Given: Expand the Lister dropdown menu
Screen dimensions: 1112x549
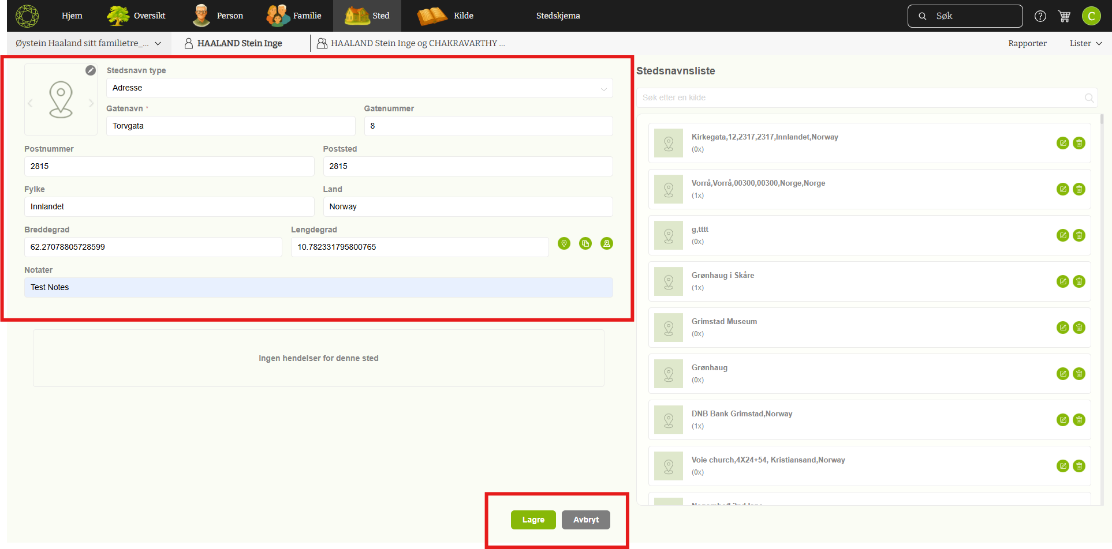Looking at the screenshot, I should pos(1085,43).
